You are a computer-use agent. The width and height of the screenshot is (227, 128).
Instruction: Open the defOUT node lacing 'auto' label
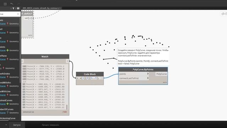click(30, 35)
